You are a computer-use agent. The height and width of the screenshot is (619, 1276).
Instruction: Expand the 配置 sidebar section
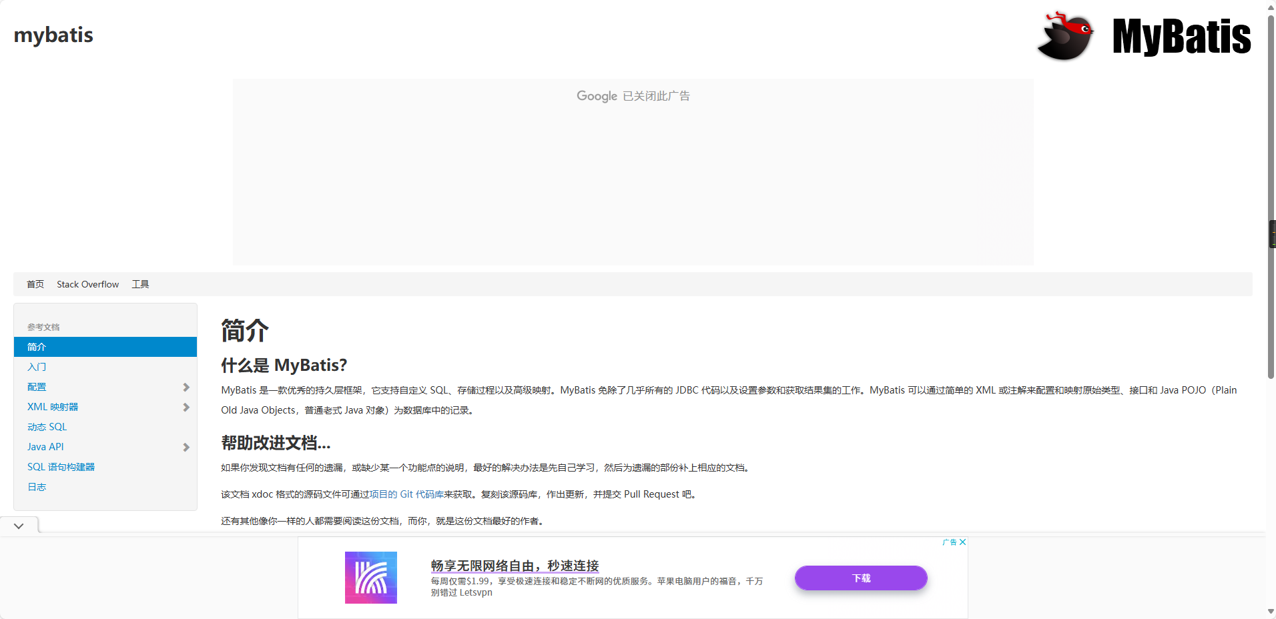click(x=185, y=387)
